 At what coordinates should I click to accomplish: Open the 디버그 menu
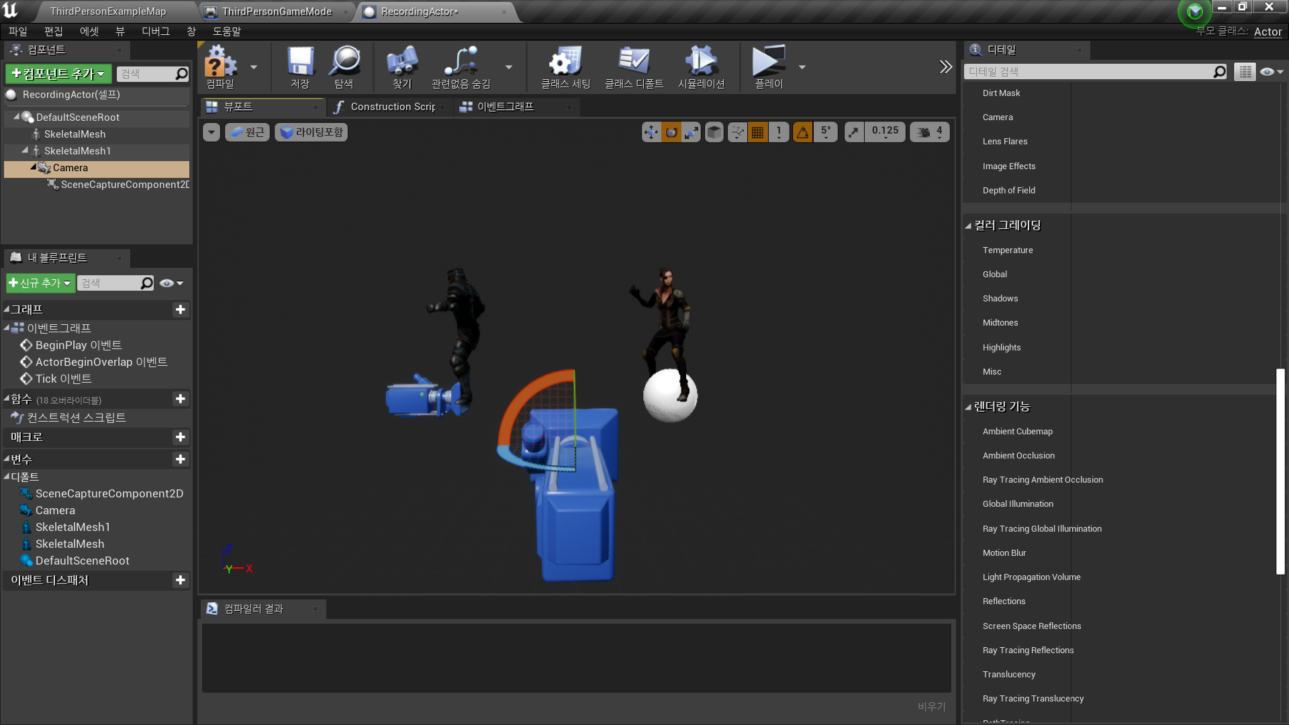pyautogui.click(x=155, y=32)
